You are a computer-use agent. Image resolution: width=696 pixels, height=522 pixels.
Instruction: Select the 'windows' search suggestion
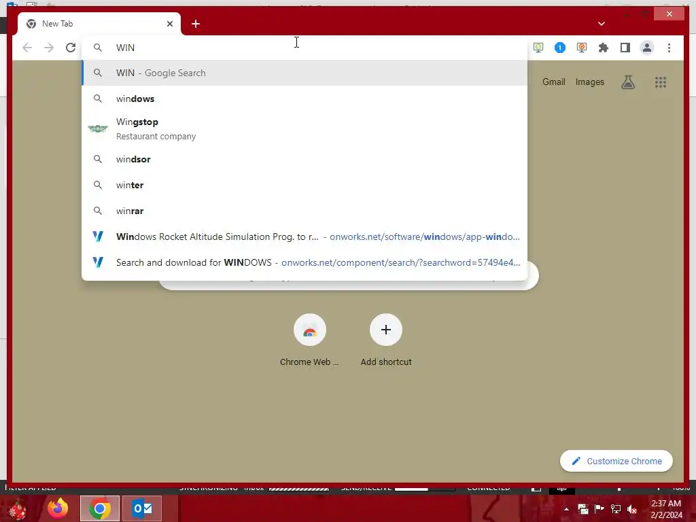pyautogui.click(x=304, y=99)
